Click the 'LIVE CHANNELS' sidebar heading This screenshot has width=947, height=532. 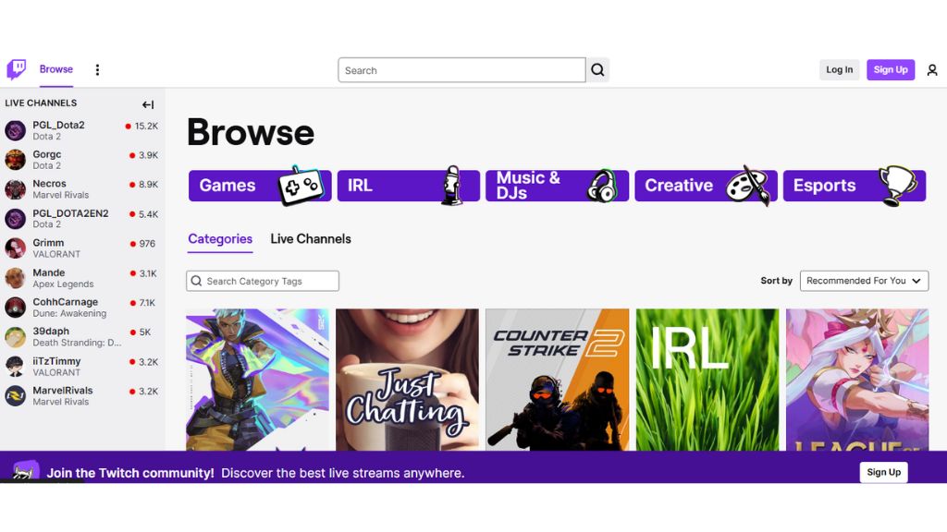(x=41, y=103)
